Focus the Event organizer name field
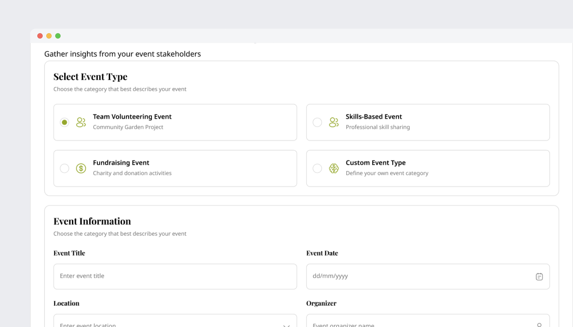Viewport: 573px width, 327px height. pyautogui.click(x=418, y=324)
